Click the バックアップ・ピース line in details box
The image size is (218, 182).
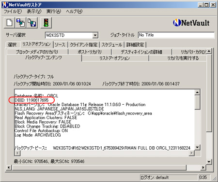click(103, 148)
